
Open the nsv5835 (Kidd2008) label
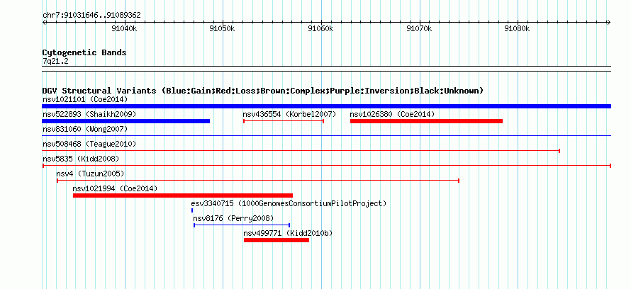[x=81, y=159]
